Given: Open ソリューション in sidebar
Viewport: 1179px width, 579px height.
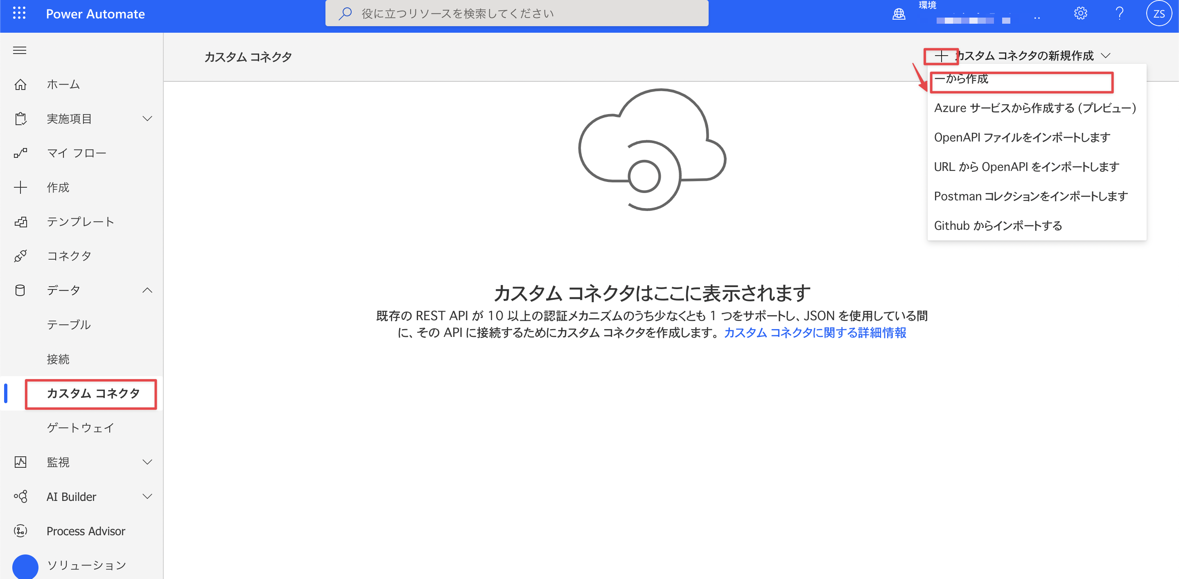Looking at the screenshot, I should click(86, 565).
